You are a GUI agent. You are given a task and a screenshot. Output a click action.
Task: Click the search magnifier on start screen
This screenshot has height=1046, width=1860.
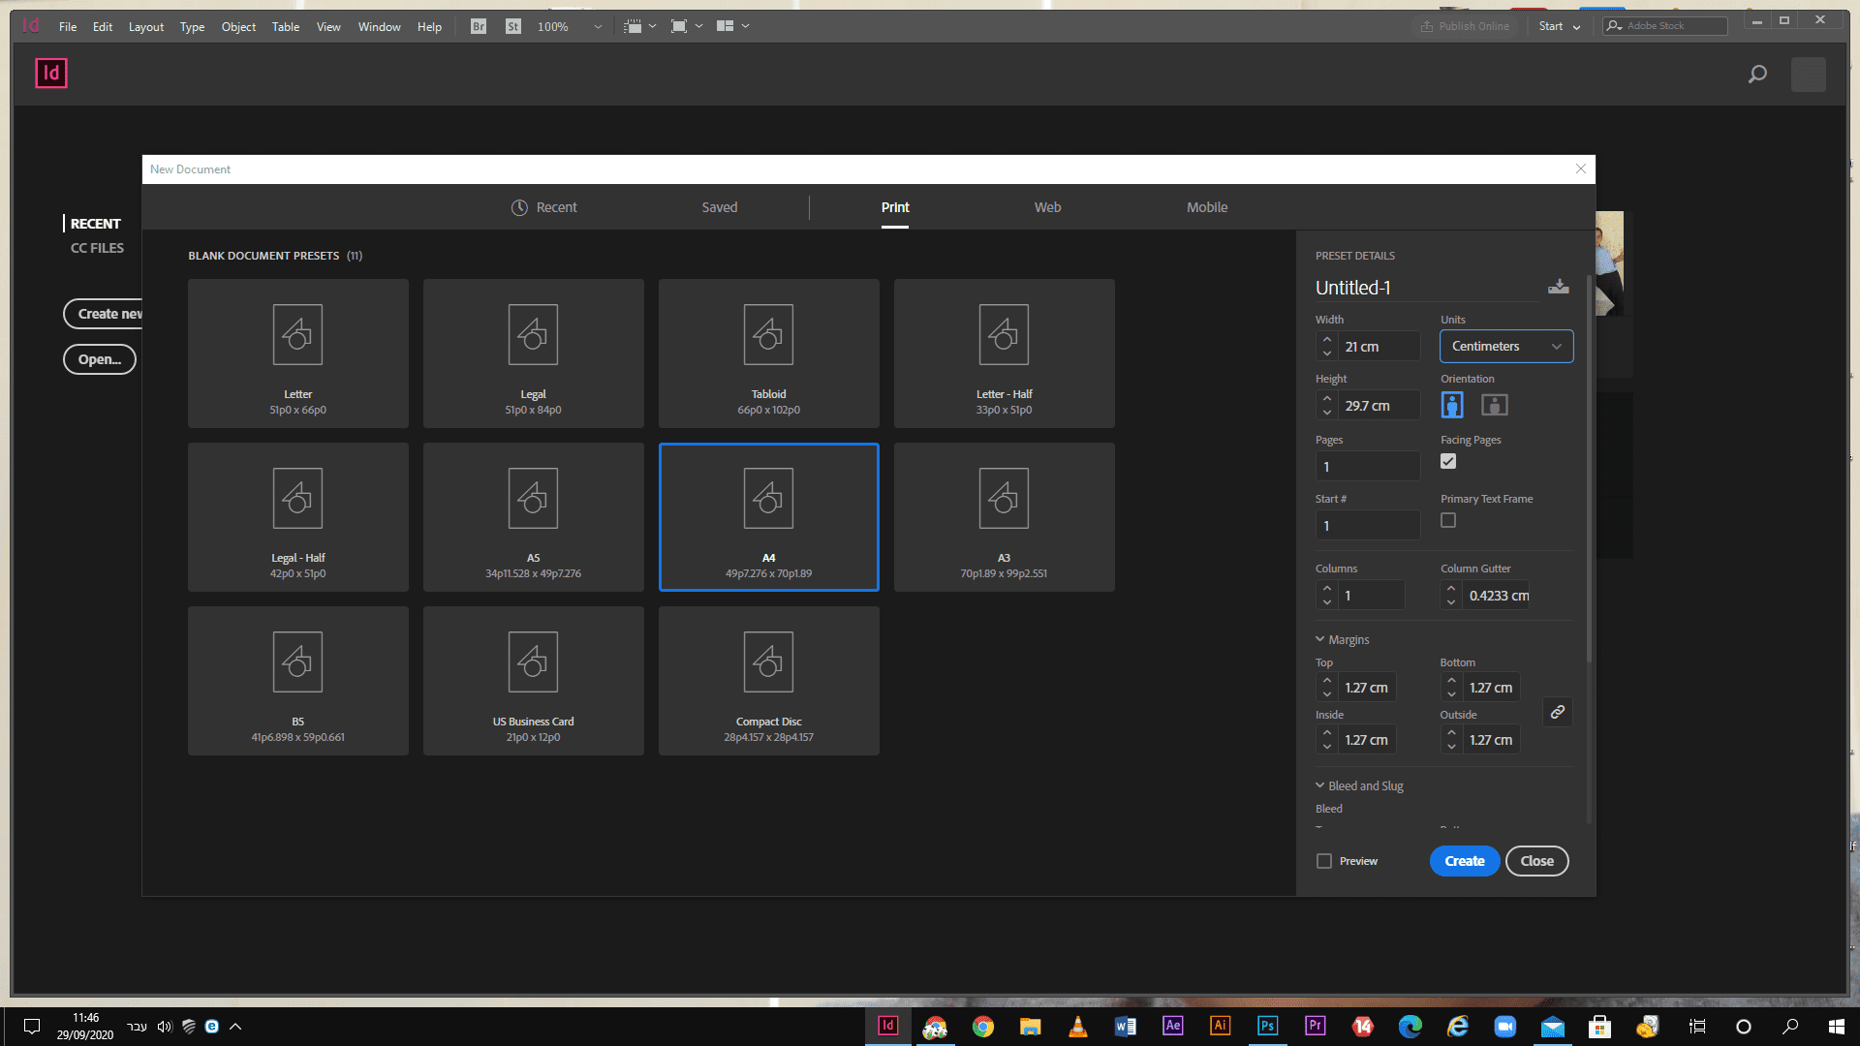pos(1757,74)
